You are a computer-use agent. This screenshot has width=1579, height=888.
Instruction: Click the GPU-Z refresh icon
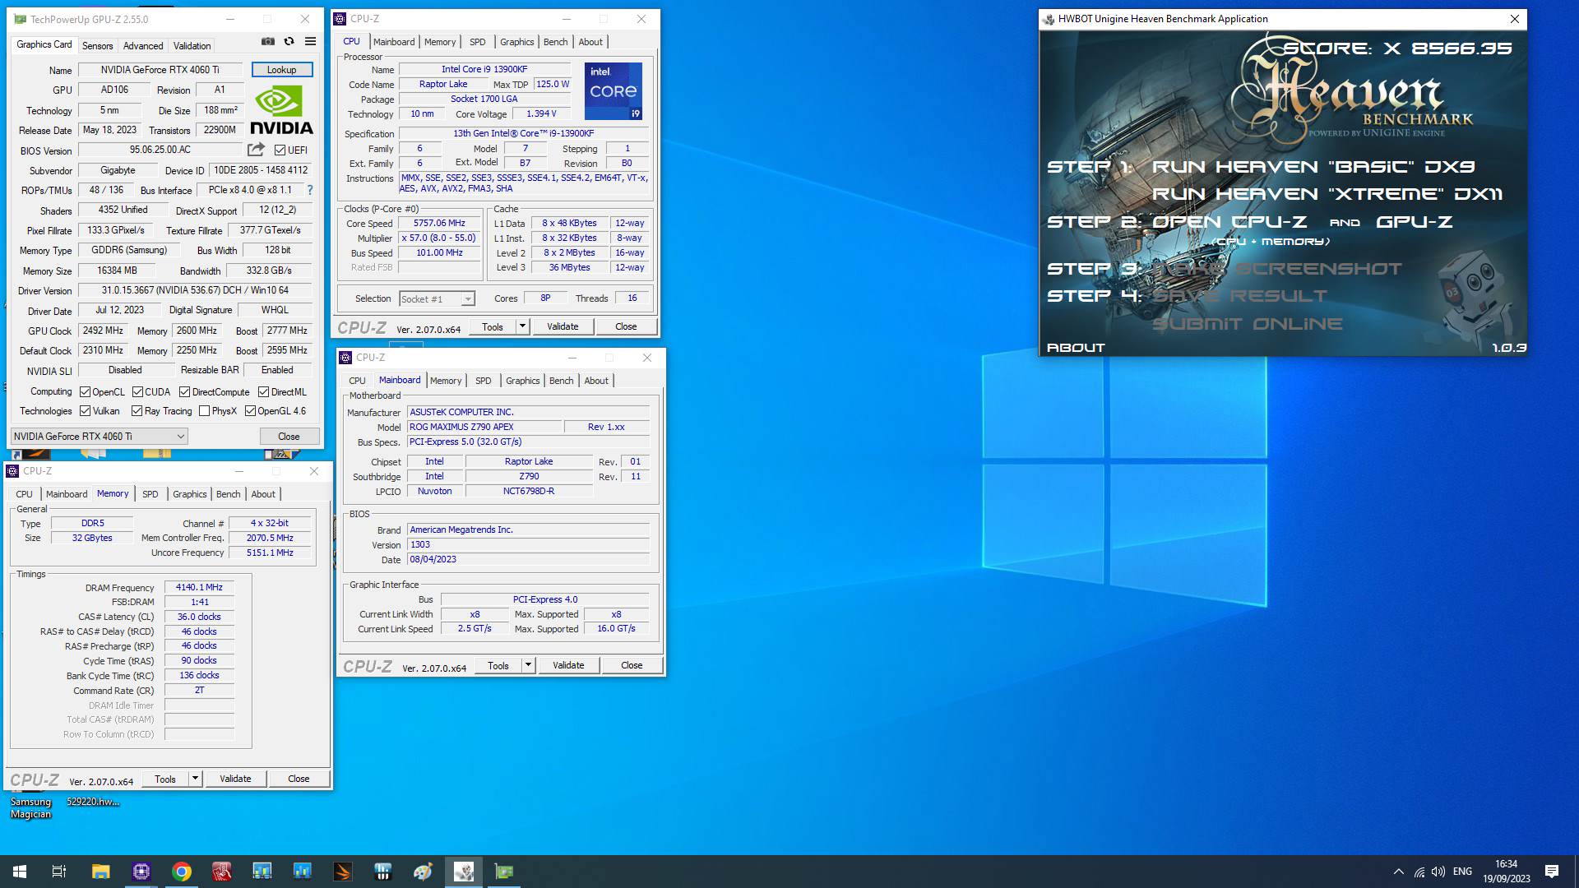click(289, 41)
